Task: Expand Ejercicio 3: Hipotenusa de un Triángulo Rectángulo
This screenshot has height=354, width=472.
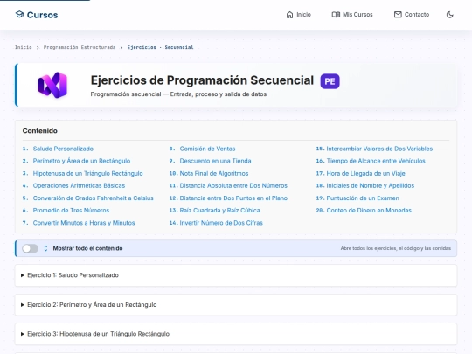Action: tap(236, 334)
